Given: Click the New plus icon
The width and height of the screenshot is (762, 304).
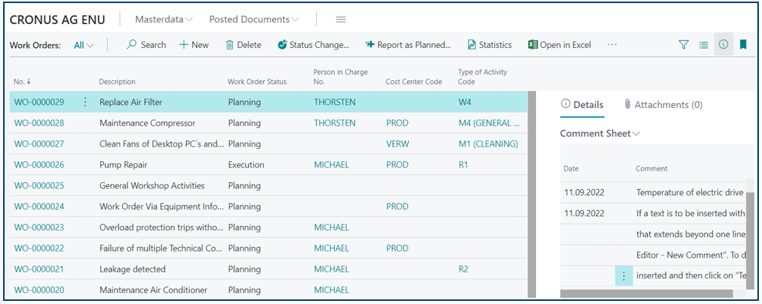Looking at the screenshot, I should point(184,45).
